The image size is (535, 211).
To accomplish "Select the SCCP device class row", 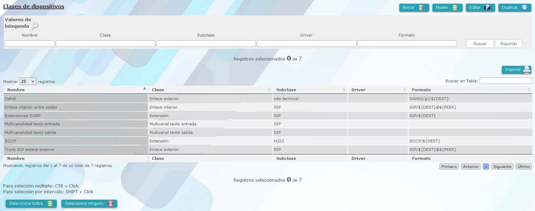I will pyautogui.click(x=268, y=141).
